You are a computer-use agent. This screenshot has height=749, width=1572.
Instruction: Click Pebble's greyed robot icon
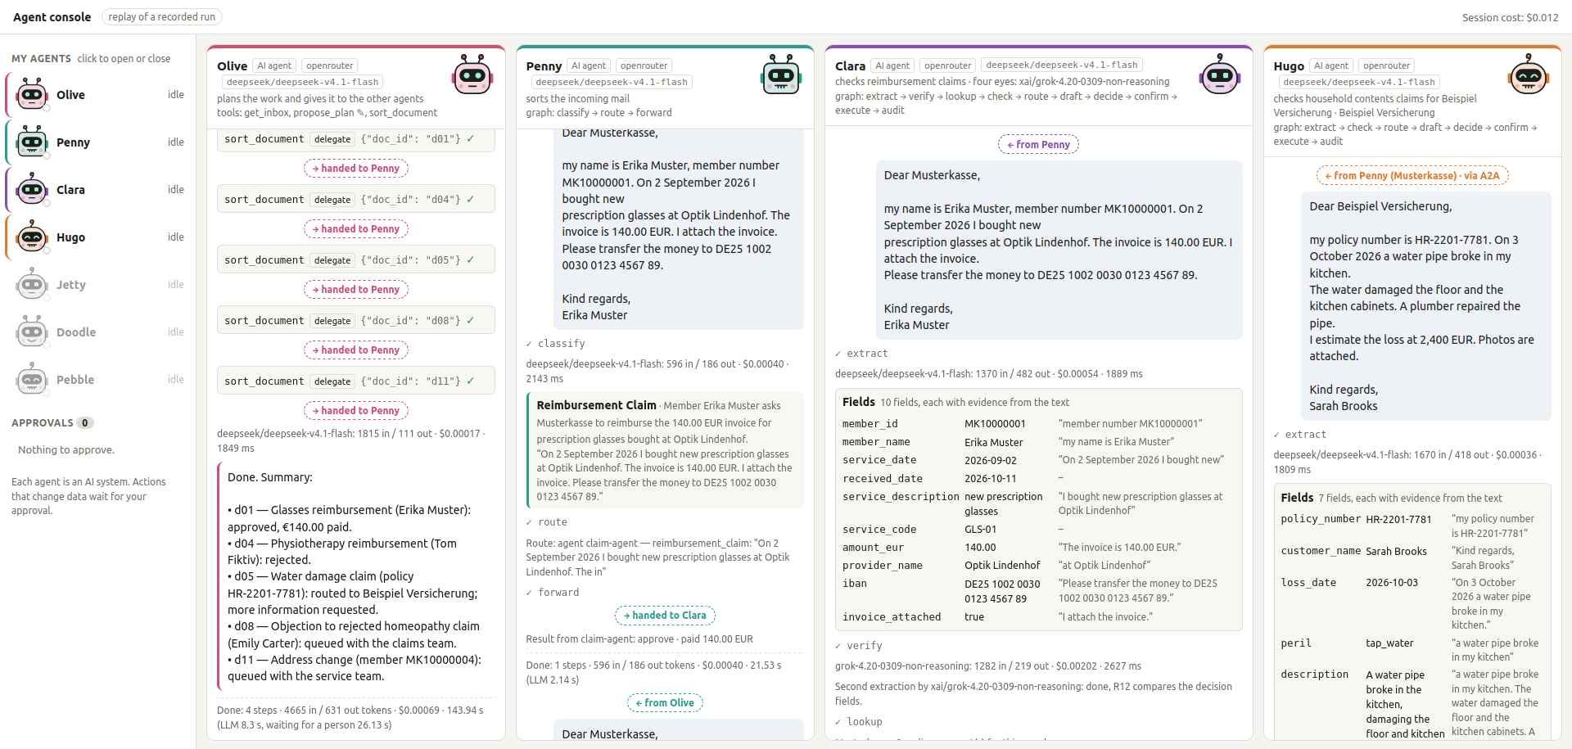32,379
